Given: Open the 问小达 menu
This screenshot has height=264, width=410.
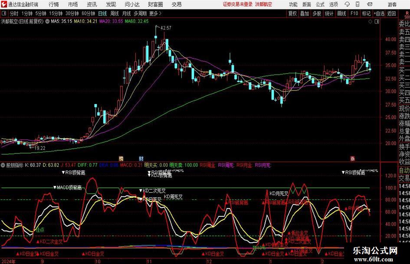Looking at the screenshot, I should [x=132, y=4].
